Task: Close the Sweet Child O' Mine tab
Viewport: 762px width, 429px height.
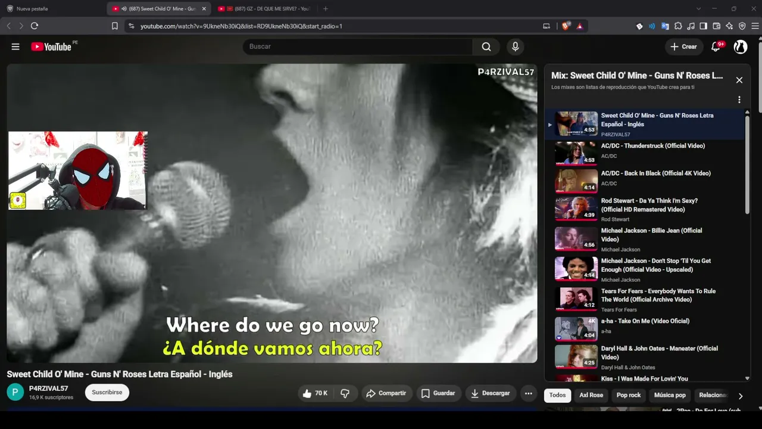Action: click(x=204, y=9)
